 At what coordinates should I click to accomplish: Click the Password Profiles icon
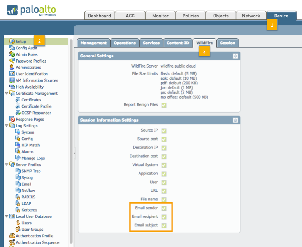(x=12, y=61)
